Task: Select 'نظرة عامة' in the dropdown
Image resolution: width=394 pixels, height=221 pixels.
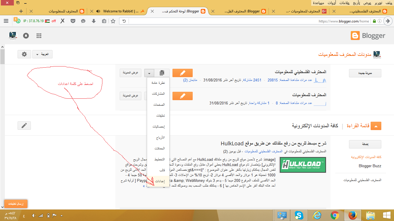Action: pyautogui.click(x=158, y=83)
